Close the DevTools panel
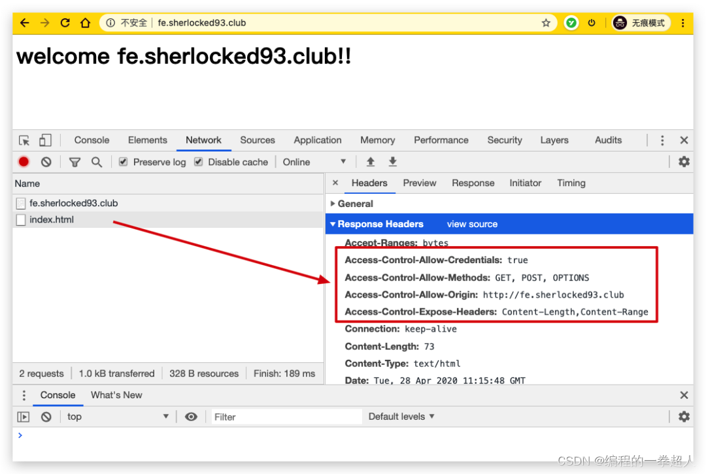This screenshot has width=706, height=474. 684,140
